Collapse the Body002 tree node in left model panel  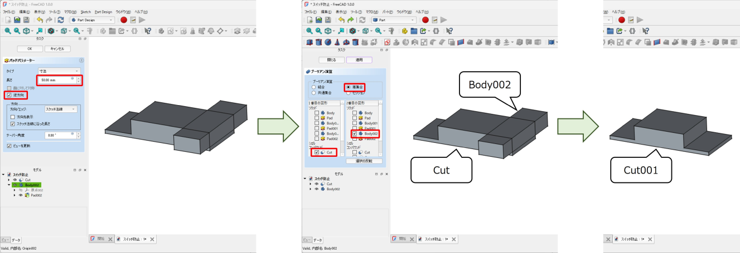tap(9, 185)
